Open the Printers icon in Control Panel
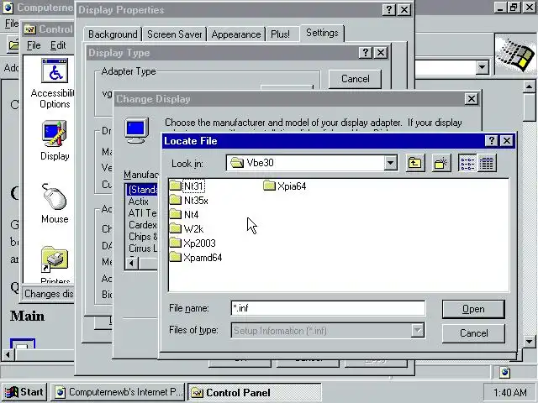538x403 pixels. click(55, 265)
